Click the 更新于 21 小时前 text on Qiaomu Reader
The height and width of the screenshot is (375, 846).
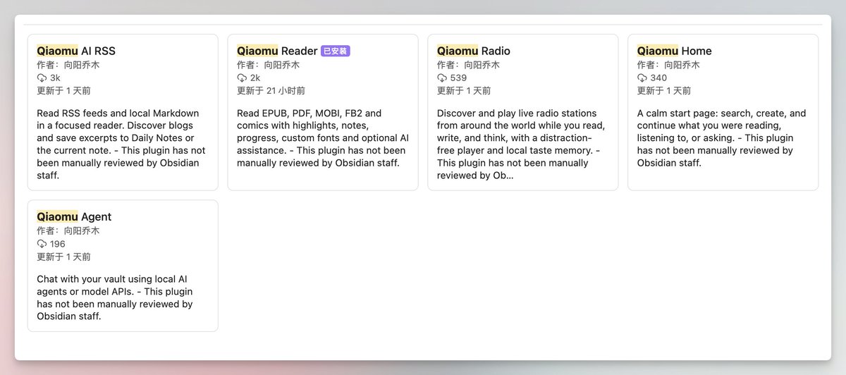tap(271, 90)
